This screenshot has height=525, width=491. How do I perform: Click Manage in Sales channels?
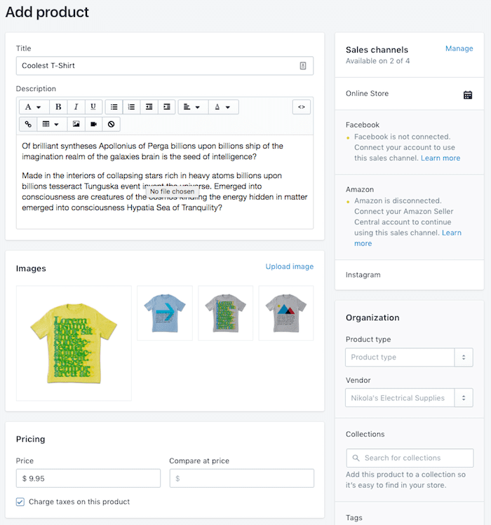pyautogui.click(x=459, y=49)
